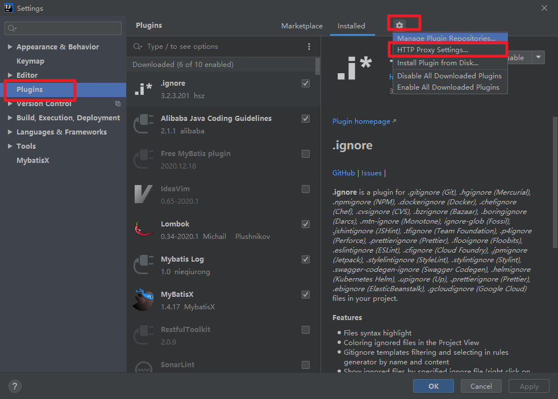Viewport: 558px width, 399px height.
Task: Click Downloaded (6 of 10 enabled) header
Action: click(183, 64)
